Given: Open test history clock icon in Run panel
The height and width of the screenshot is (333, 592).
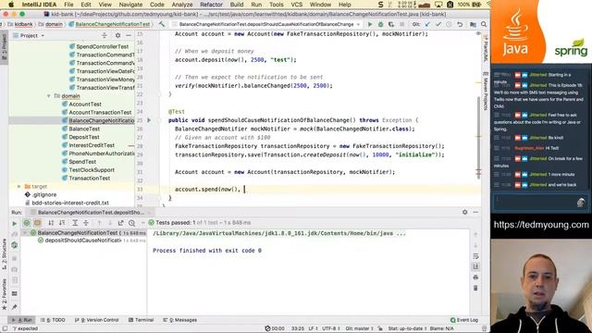Looking at the screenshot, I should [x=131, y=223].
